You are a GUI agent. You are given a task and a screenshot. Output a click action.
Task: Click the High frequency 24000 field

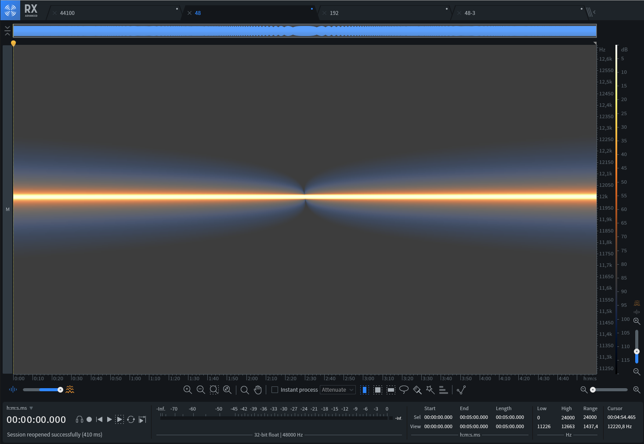coord(568,418)
